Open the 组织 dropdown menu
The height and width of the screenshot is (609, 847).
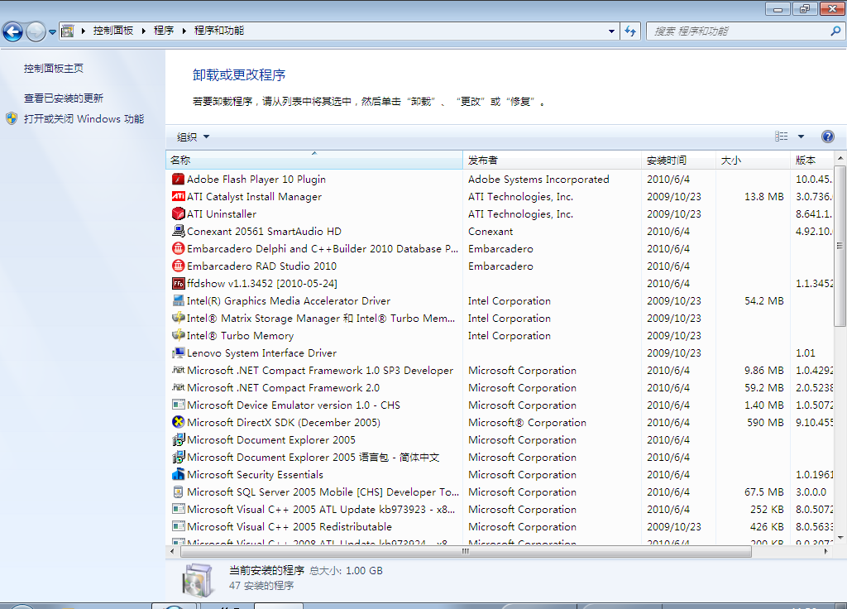click(x=193, y=137)
